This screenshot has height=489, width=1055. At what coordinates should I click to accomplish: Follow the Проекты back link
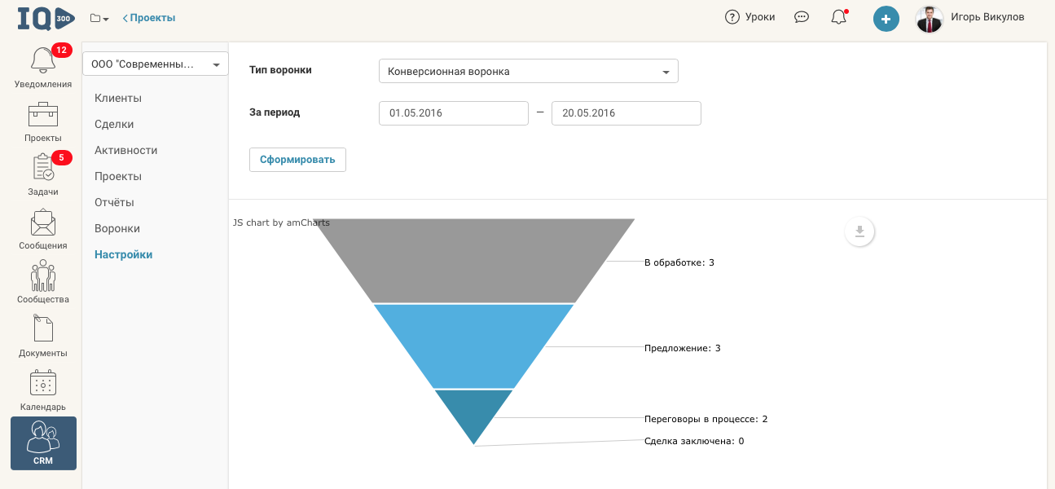[x=149, y=18]
